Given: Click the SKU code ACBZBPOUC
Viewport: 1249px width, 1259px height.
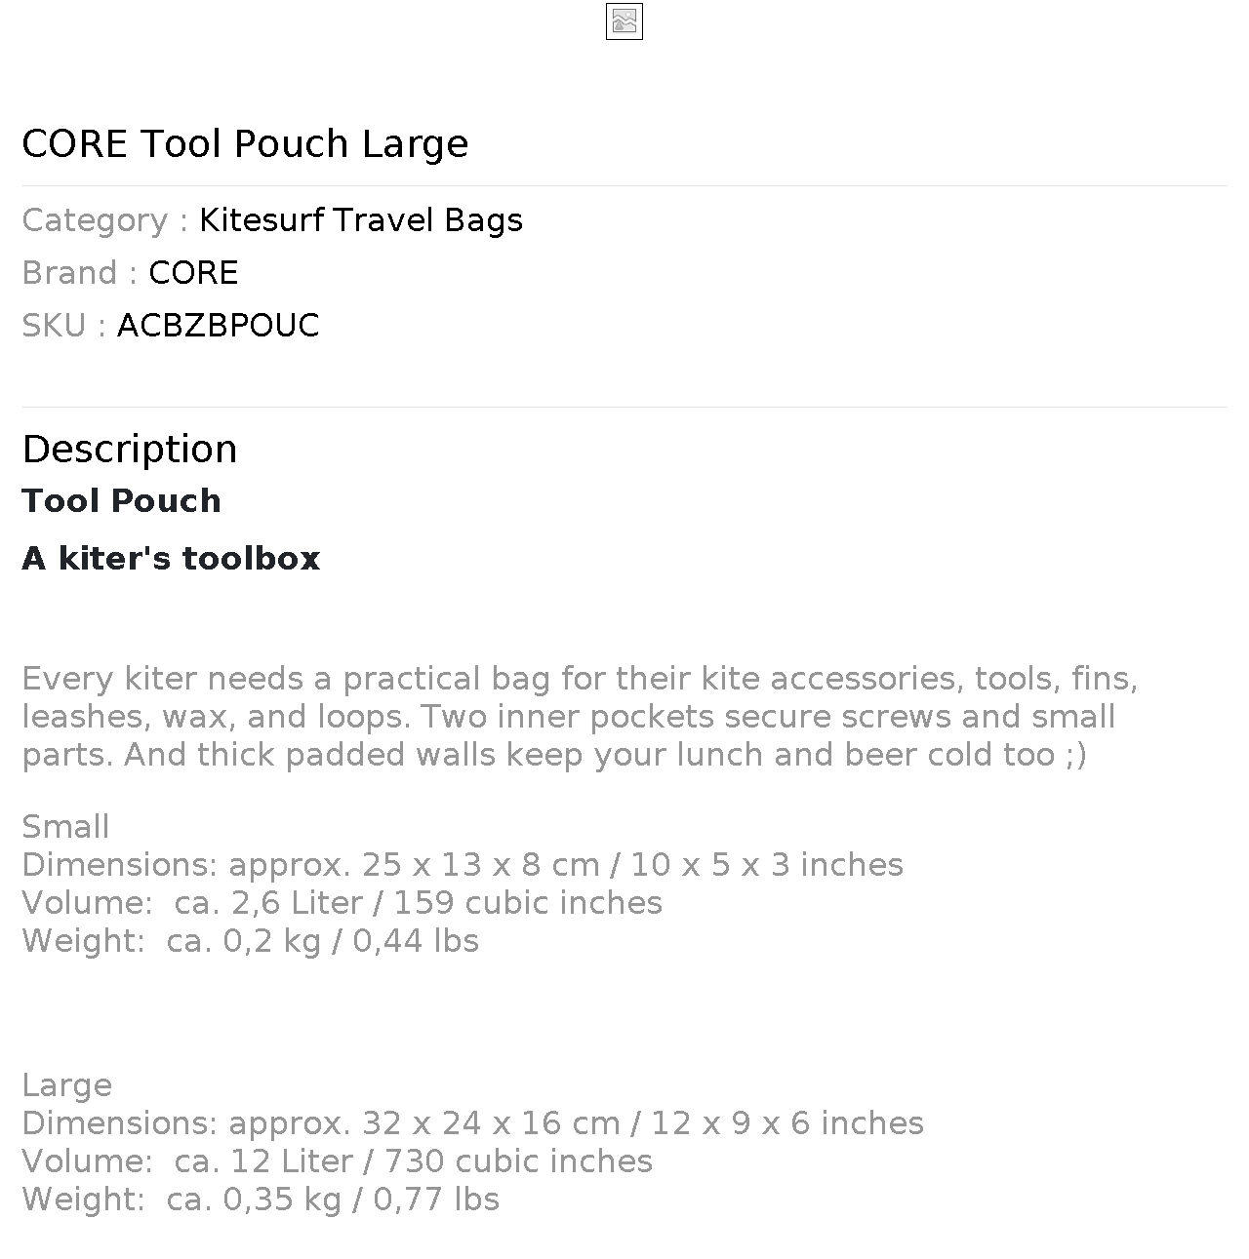Looking at the screenshot, I should (x=218, y=326).
